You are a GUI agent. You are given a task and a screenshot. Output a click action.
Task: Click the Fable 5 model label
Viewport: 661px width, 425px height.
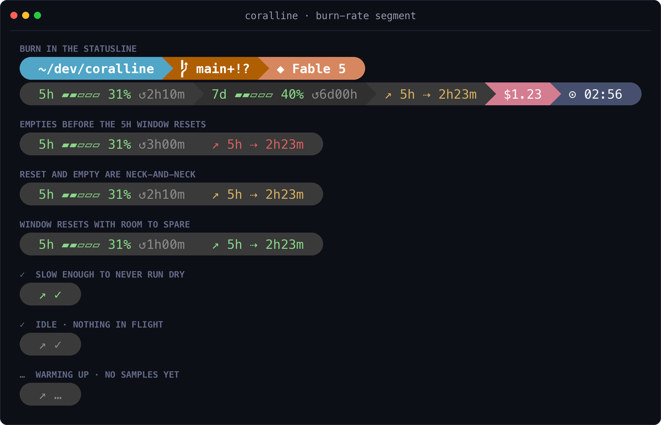point(319,69)
